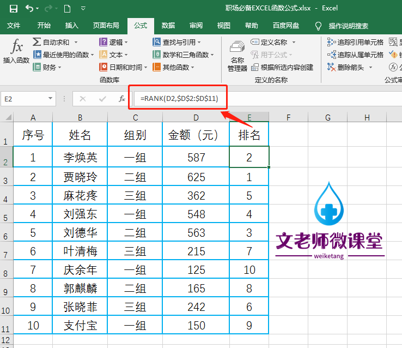Select column G header
Screen dimensions: 402x348
(328, 117)
